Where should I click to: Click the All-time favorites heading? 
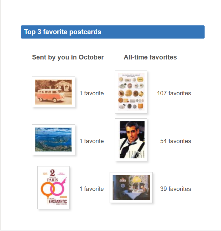point(150,57)
